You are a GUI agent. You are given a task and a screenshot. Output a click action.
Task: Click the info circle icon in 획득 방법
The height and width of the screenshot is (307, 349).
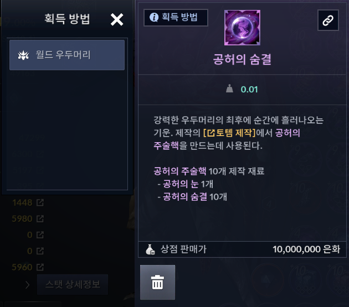click(154, 17)
